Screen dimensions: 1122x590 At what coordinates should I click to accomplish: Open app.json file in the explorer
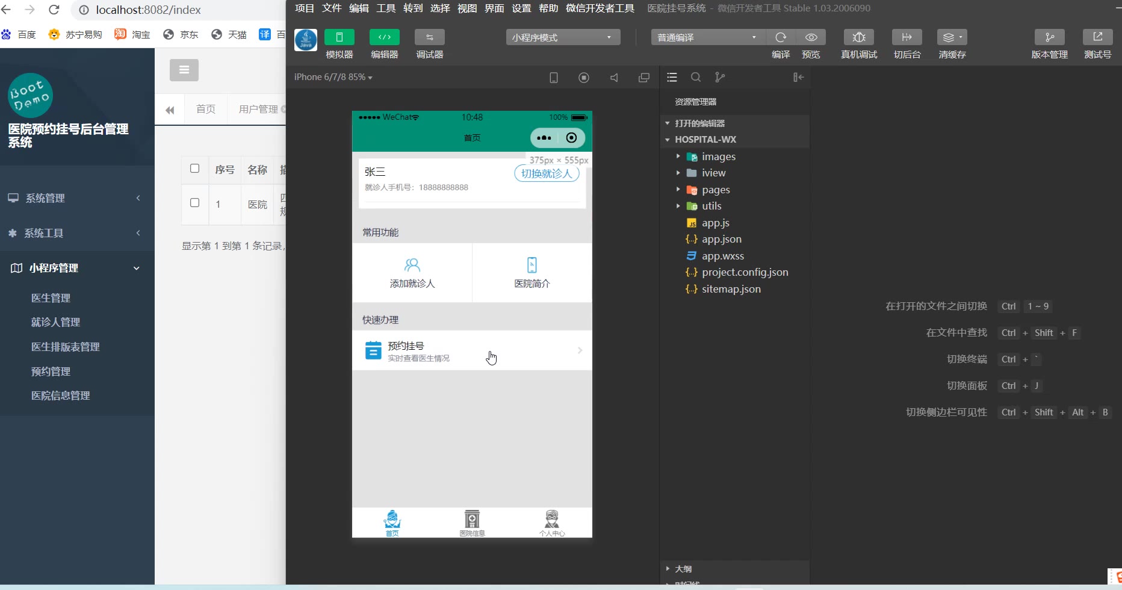721,239
